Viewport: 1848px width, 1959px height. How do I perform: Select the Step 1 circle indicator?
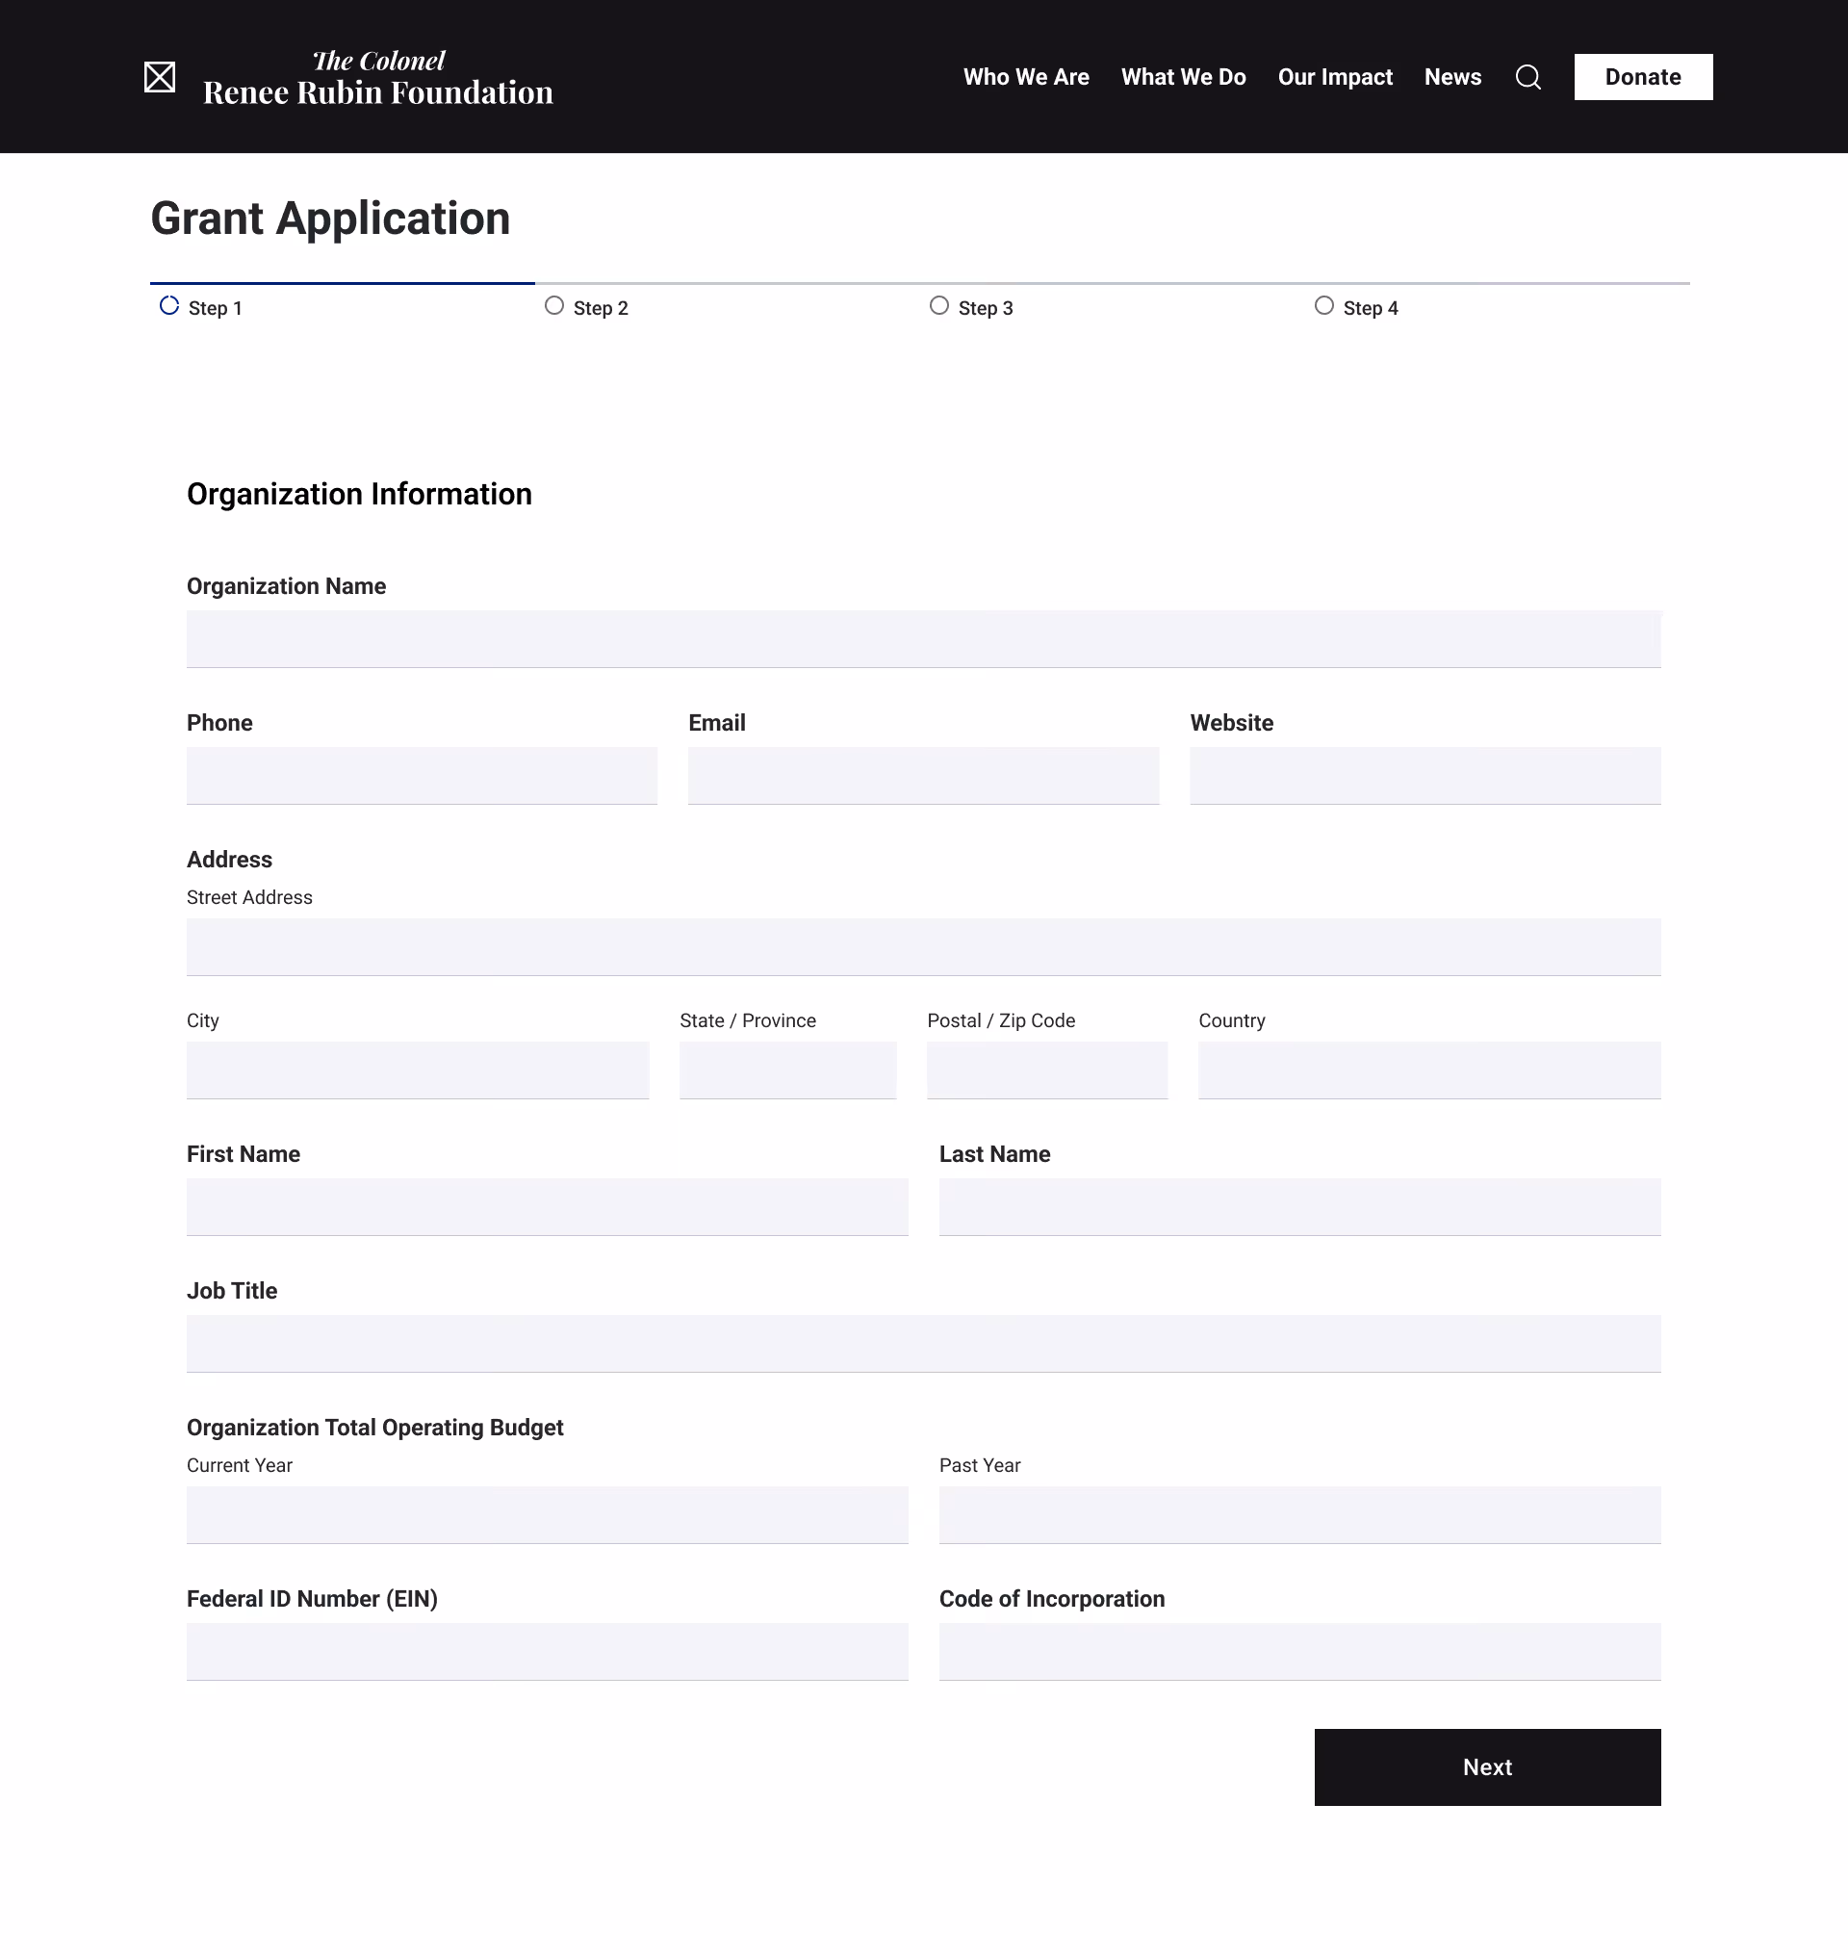pos(169,305)
